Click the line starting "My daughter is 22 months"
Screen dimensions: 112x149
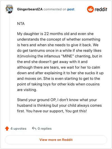55,34
